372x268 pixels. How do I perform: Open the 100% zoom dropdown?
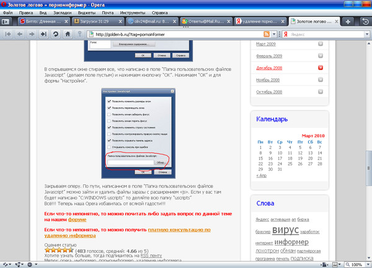pos(368,264)
